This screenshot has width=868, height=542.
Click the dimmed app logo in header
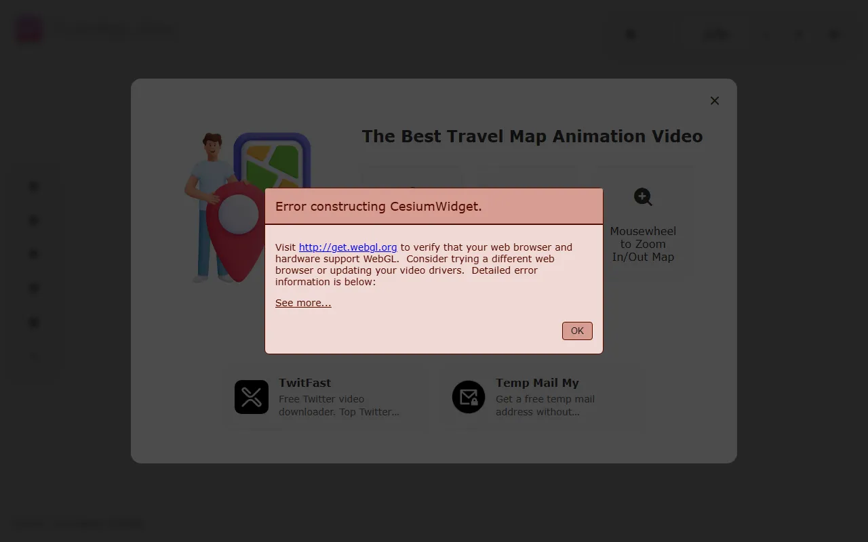[x=29, y=30]
